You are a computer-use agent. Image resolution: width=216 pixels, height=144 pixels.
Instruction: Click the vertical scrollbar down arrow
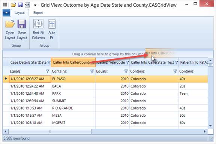[210, 126]
